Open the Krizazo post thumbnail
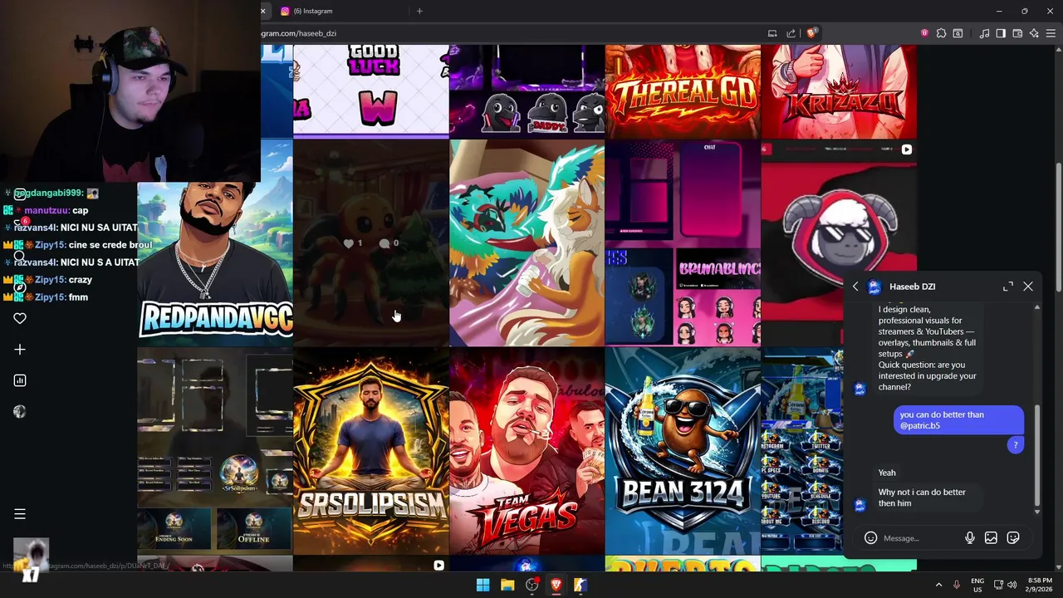The width and height of the screenshot is (1063, 598). pos(839,91)
